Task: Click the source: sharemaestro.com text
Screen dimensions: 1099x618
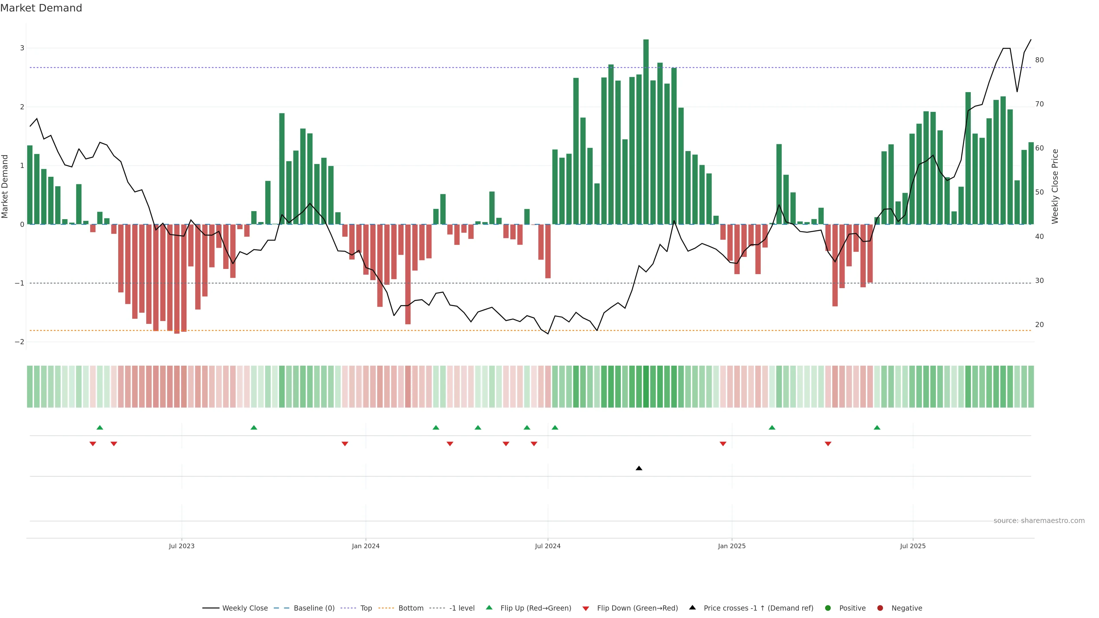Action: pyautogui.click(x=1039, y=521)
